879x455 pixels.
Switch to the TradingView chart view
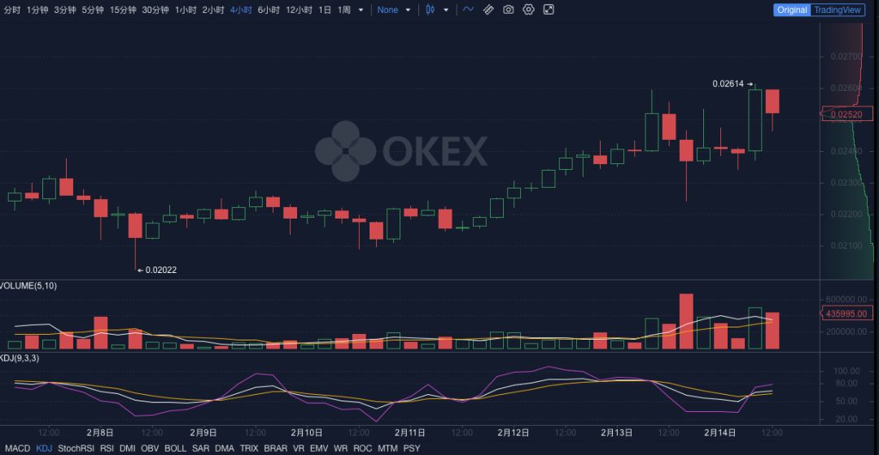pos(837,10)
